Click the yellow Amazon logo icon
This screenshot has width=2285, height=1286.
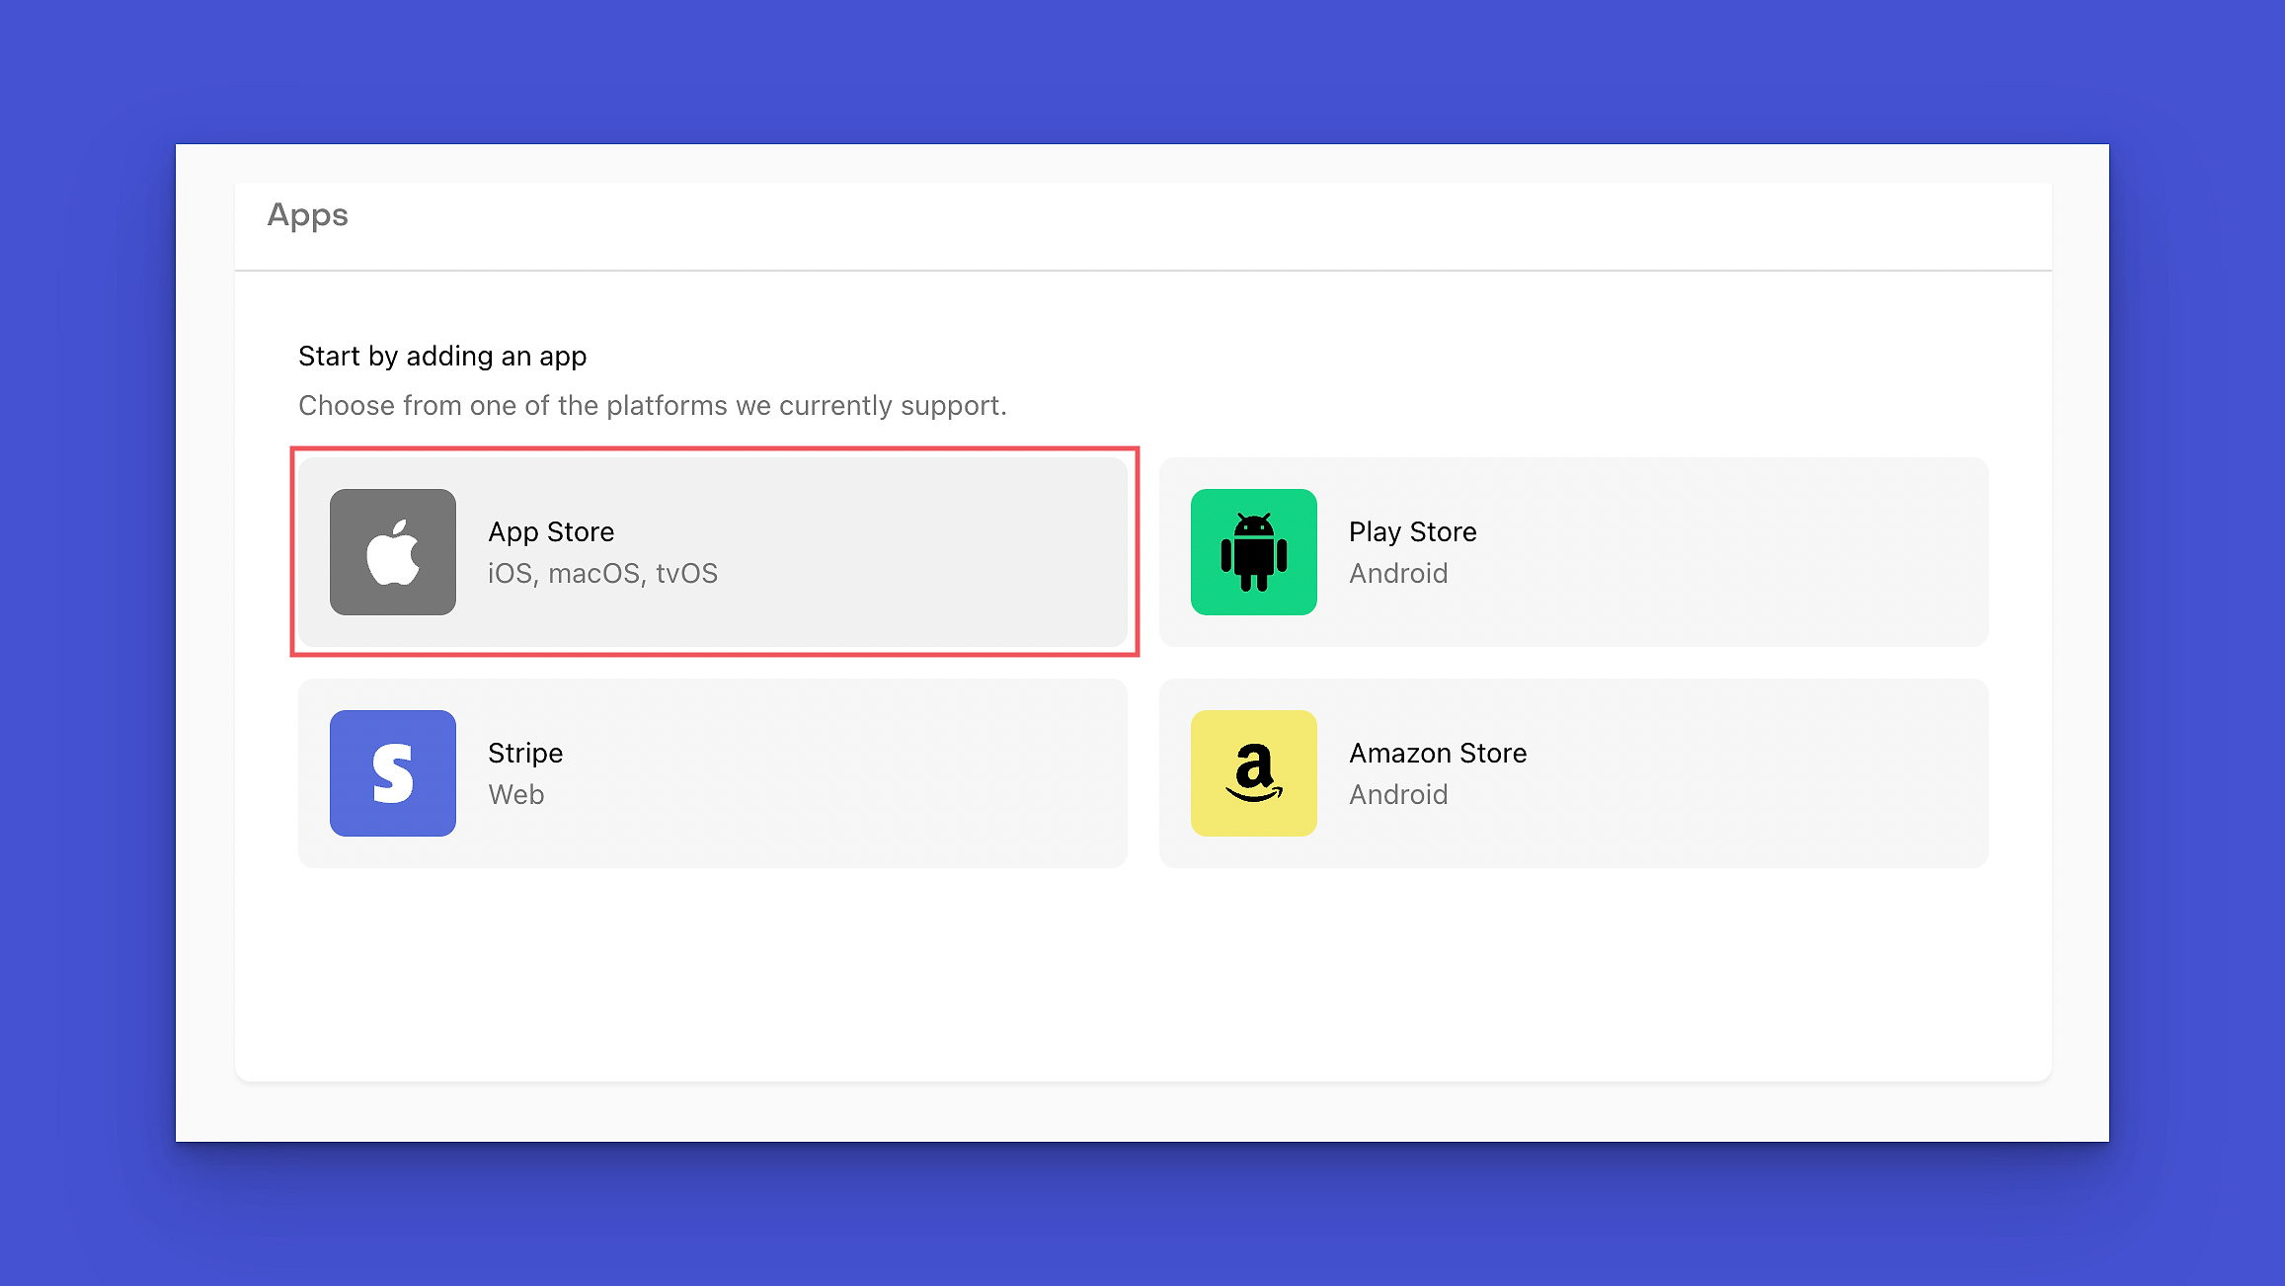[x=1254, y=773]
